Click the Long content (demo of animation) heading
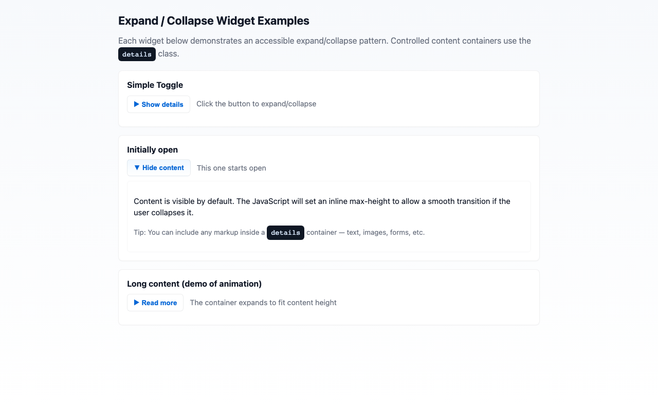The image size is (658, 411). point(194,284)
